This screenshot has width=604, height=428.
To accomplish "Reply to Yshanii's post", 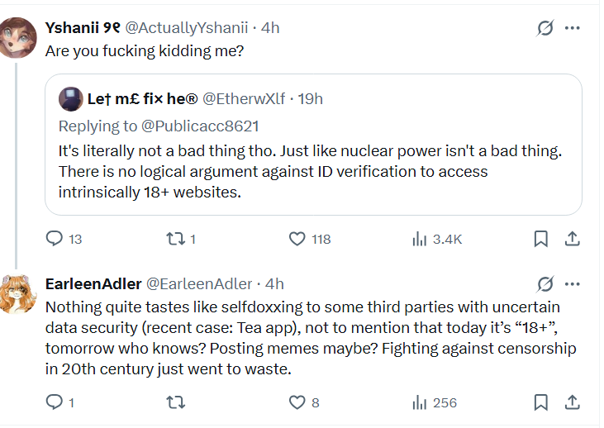I will pyautogui.click(x=55, y=239).
